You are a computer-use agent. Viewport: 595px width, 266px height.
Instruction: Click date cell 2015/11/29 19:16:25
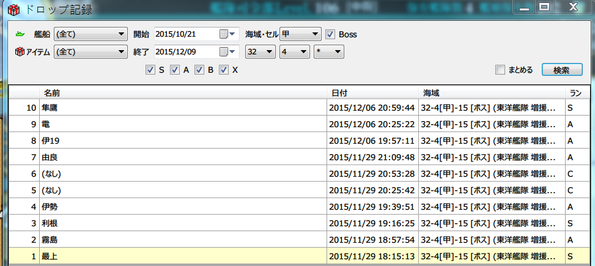click(x=372, y=223)
